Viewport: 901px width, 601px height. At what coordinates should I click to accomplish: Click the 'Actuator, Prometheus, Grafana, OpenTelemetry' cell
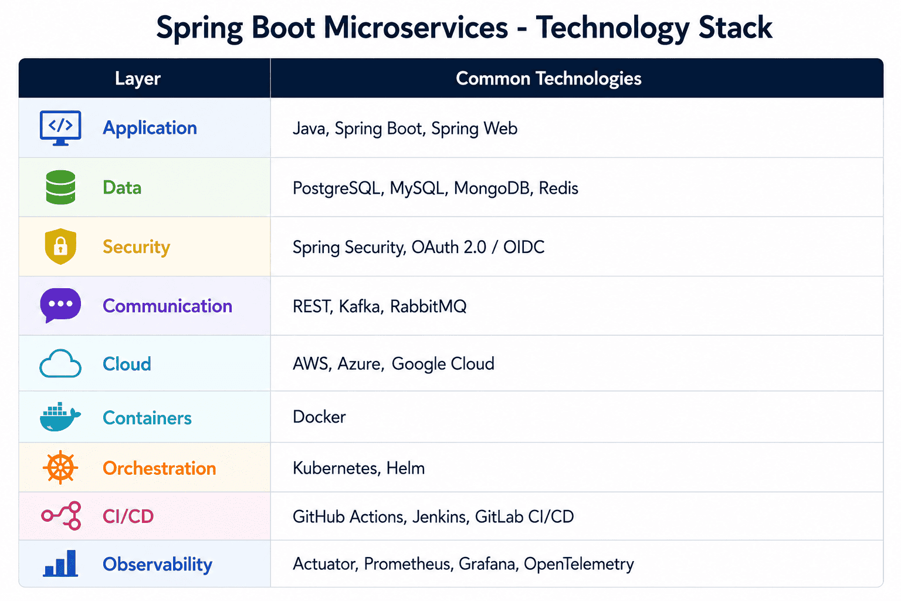click(577, 563)
